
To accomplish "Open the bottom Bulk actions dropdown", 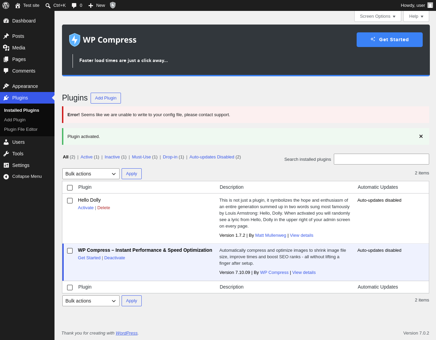I will [91, 301].
